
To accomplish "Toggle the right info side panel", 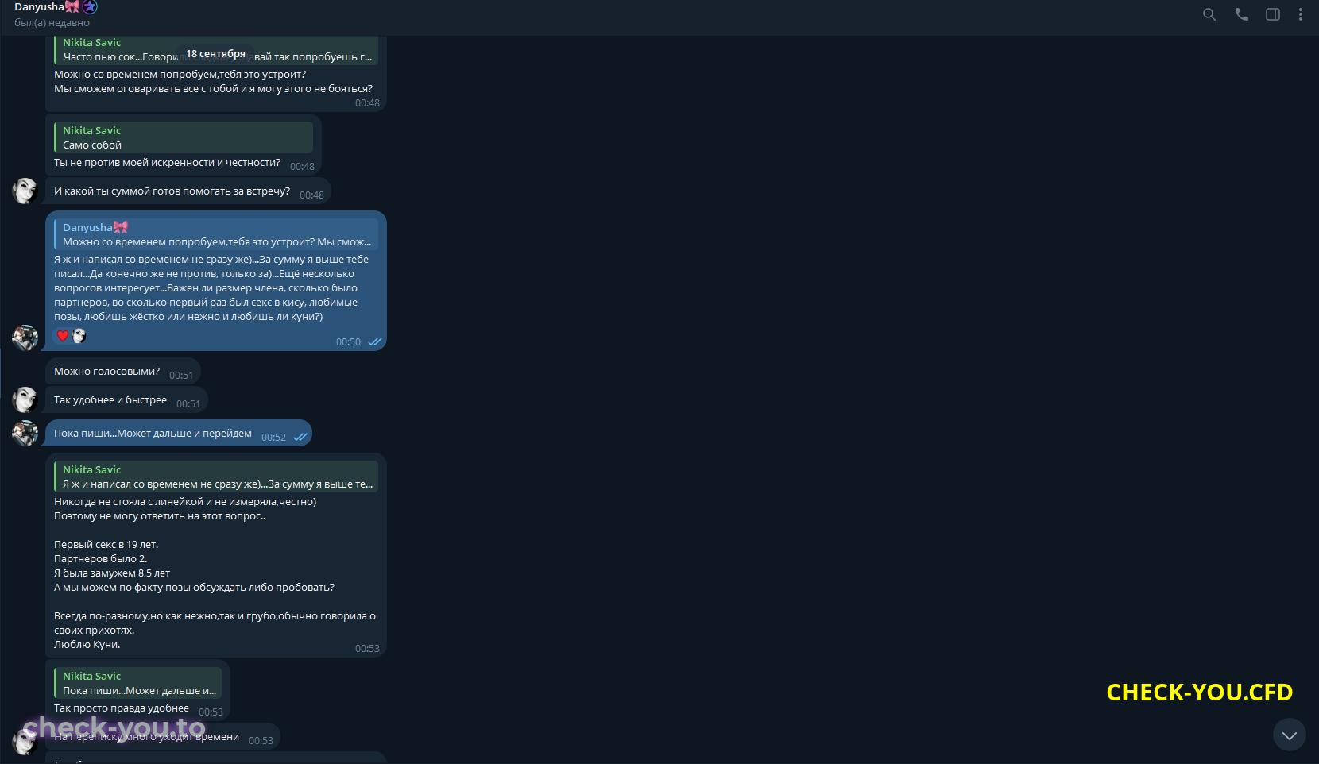I will click(1273, 14).
